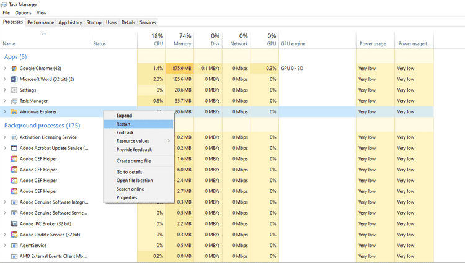Click the Microsoft Word app icon
Screen dimensions: 465x263
point(14,79)
